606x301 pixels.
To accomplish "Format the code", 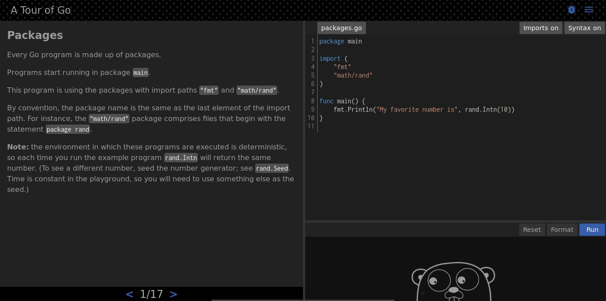I will tap(562, 229).
